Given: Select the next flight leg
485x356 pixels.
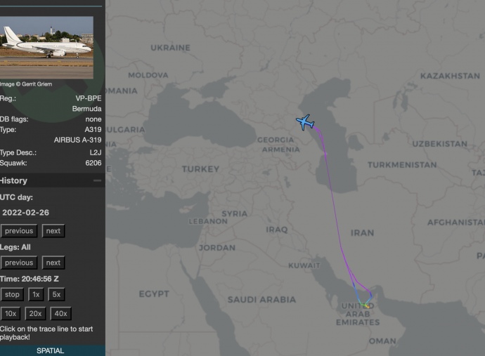Looking at the screenshot, I should tap(53, 263).
